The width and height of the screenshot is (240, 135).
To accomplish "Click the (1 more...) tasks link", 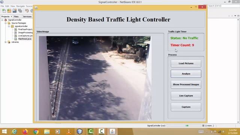I will pyautogui.click(x=209, y=126).
